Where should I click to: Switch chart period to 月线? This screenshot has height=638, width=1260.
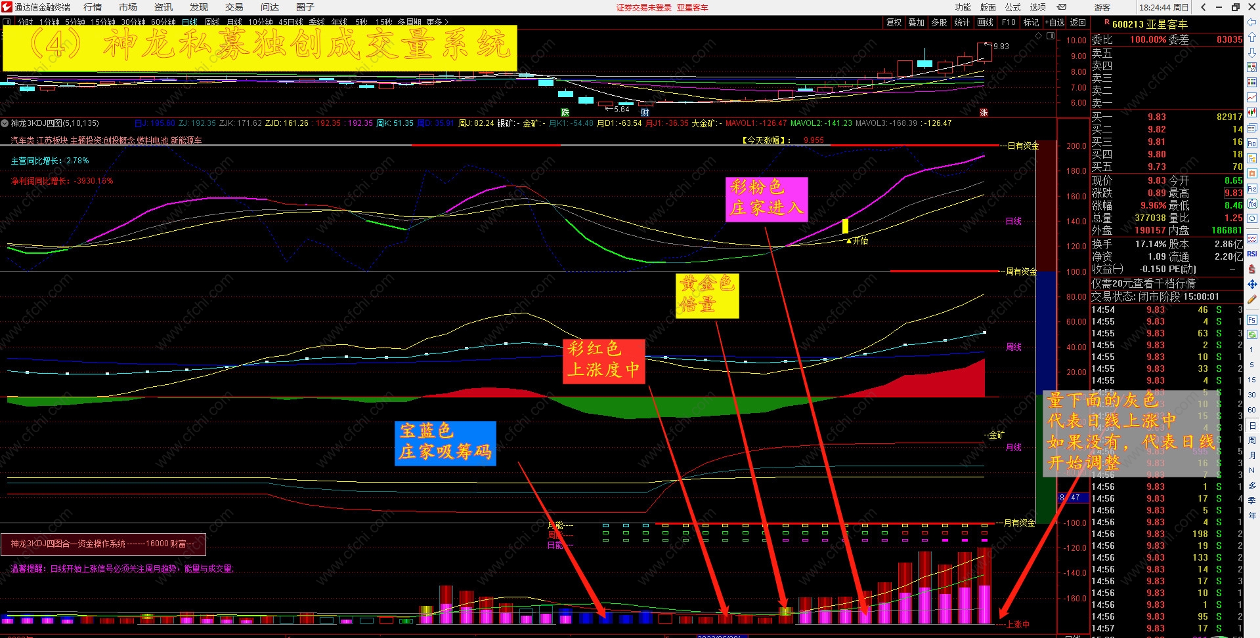[x=234, y=22]
